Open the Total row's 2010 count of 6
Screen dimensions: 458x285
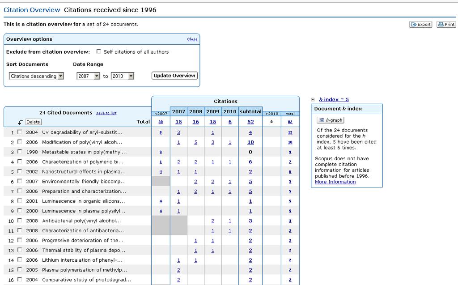click(230, 122)
